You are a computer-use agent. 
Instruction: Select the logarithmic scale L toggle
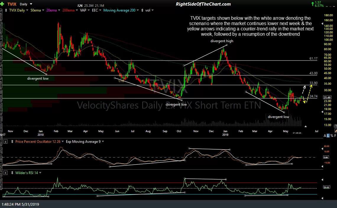(x=328, y=136)
